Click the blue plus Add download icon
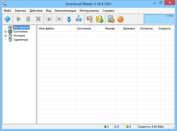This screenshot has width=177, height=131. click(x=8, y=19)
